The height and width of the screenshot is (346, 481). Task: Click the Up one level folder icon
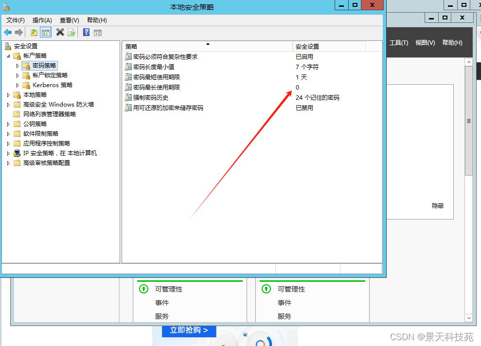coord(34,32)
